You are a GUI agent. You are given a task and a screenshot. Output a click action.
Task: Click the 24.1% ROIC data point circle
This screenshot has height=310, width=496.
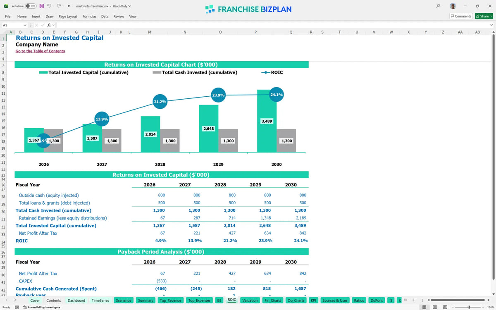coord(277,95)
